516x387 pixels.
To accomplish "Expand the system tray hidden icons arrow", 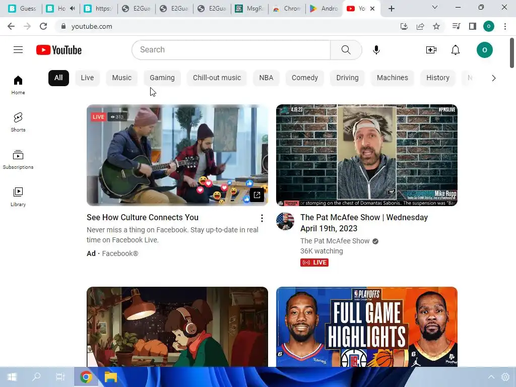I will tap(491, 377).
